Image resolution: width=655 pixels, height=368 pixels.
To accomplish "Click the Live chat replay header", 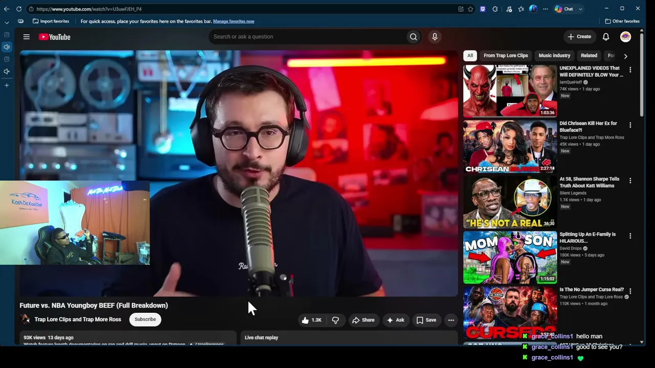I will pos(261,338).
